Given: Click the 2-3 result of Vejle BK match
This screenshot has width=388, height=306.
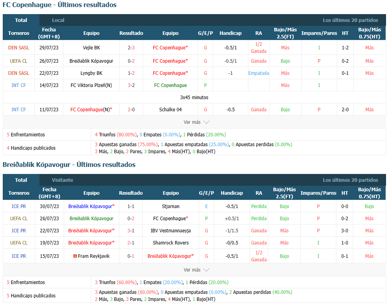Looking at the screenshot, I should (131, 48).
